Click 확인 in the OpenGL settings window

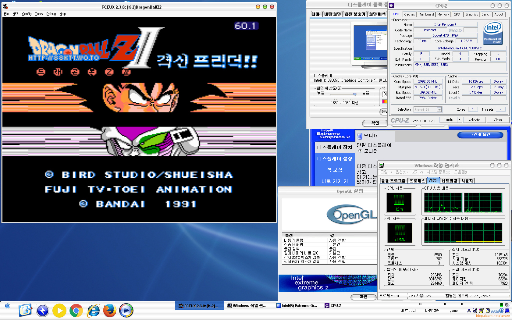(363, 297)
